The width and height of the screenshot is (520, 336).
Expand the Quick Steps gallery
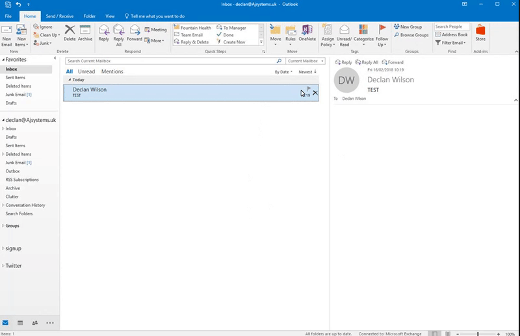click(261, 42)
